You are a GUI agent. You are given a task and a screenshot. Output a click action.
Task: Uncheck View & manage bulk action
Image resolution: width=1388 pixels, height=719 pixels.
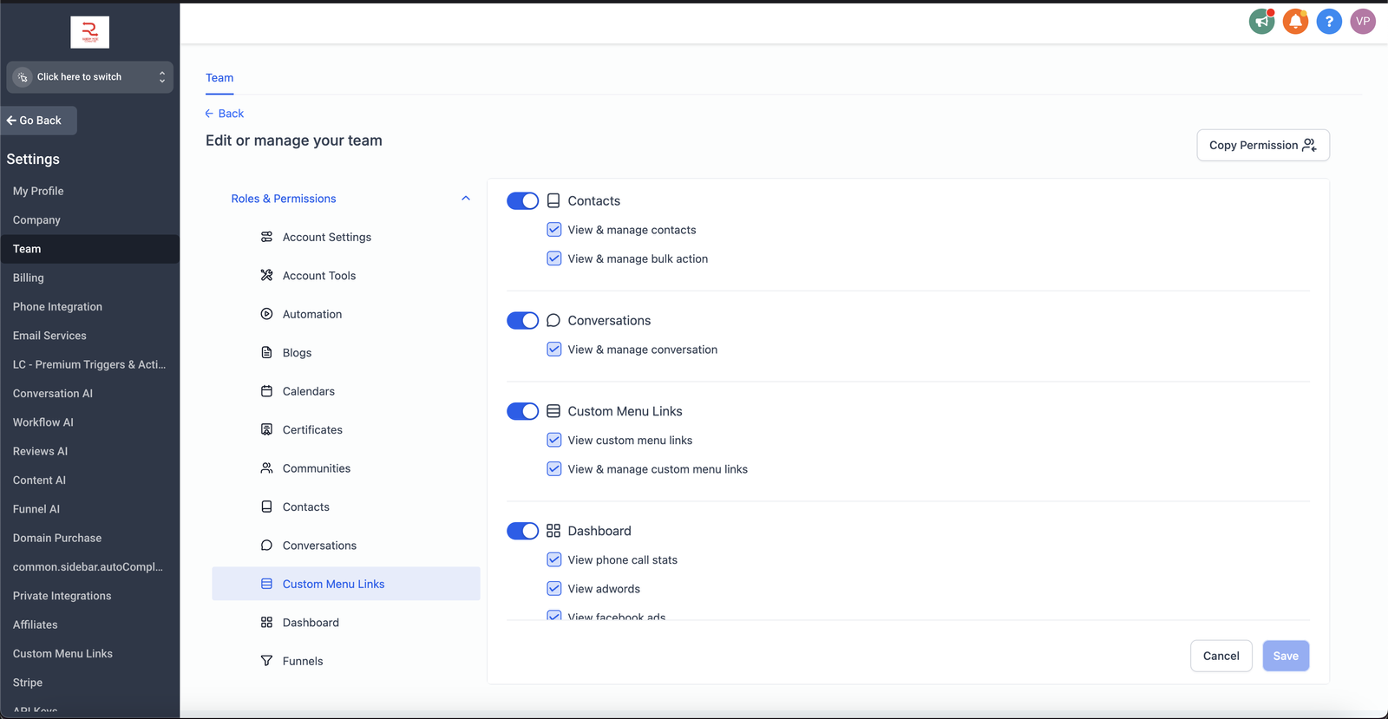[x=554, y=258]
